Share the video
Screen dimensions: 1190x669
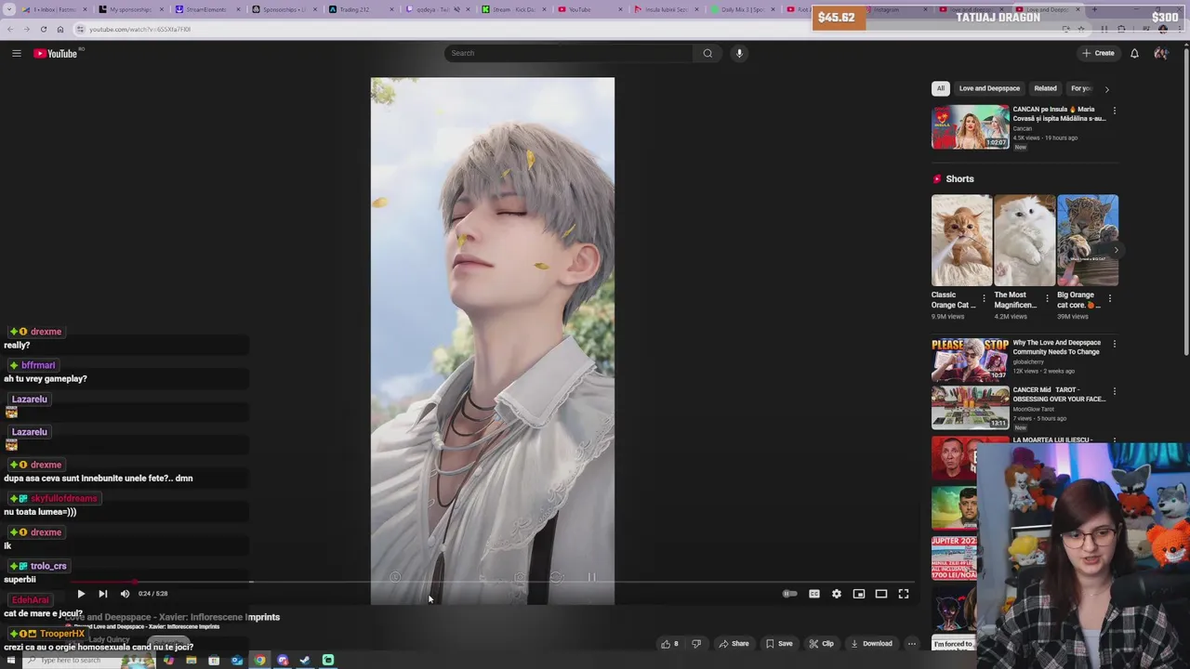click(x=733, y=643)
